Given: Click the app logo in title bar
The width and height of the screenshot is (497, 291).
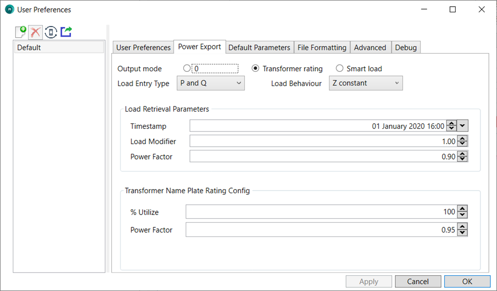Looking at the screenshot, I should tap(9, 10).
